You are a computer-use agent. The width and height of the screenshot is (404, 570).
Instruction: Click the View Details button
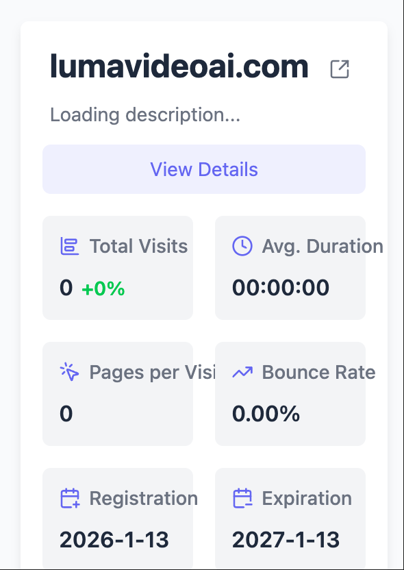[204, 169]
